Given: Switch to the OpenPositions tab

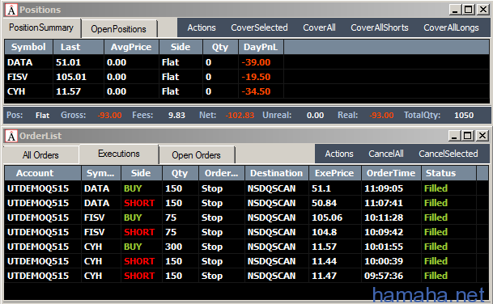Looking at the screenshot, I should tap(118, 29).
